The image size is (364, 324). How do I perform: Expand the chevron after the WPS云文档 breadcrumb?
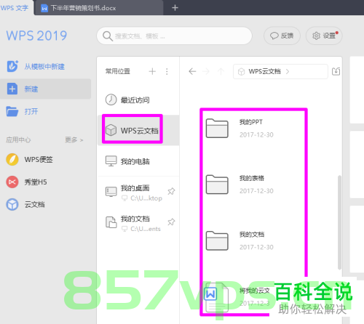tap(288, 71)
